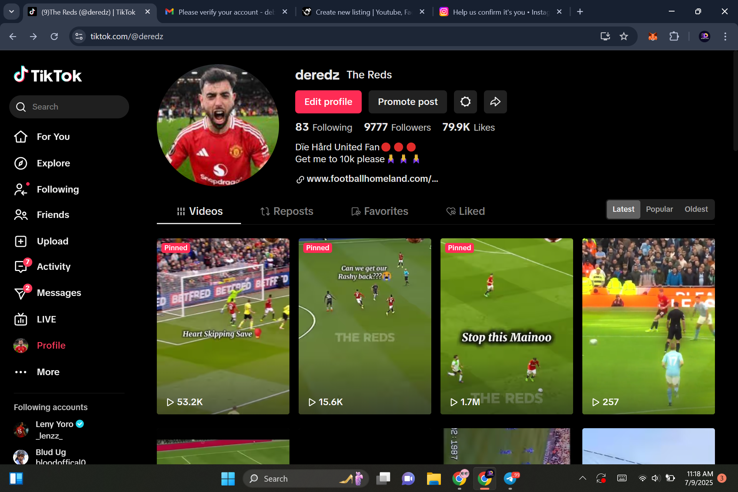The width and height of the screenshot is (738, 492).
Task: Switch to the Favorites tab
Action: [x=380, y=211]
